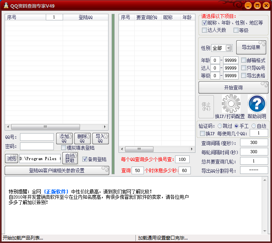Open 登陆QQ客户端相关参数设置
Screen dimensions: 272x243
pyautogui.click(x=57, y=170)
